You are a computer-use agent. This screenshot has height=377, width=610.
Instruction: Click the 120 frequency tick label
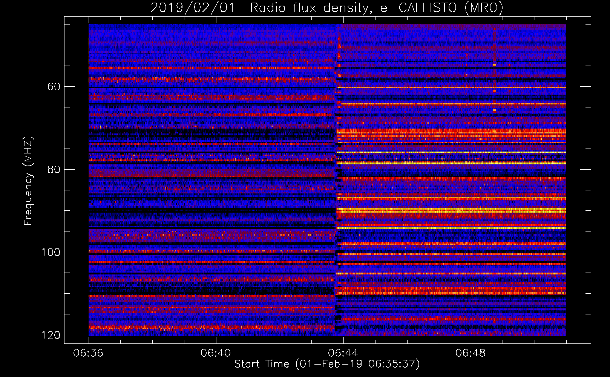[51, 335]
